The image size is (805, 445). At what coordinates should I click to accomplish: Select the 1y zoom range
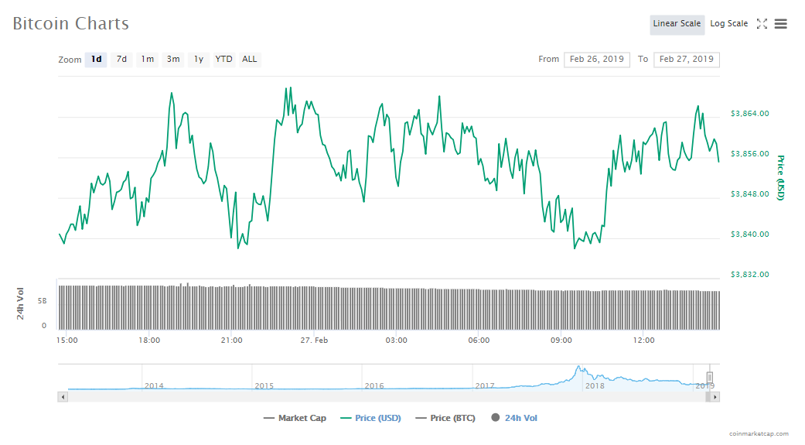[199, 60]
